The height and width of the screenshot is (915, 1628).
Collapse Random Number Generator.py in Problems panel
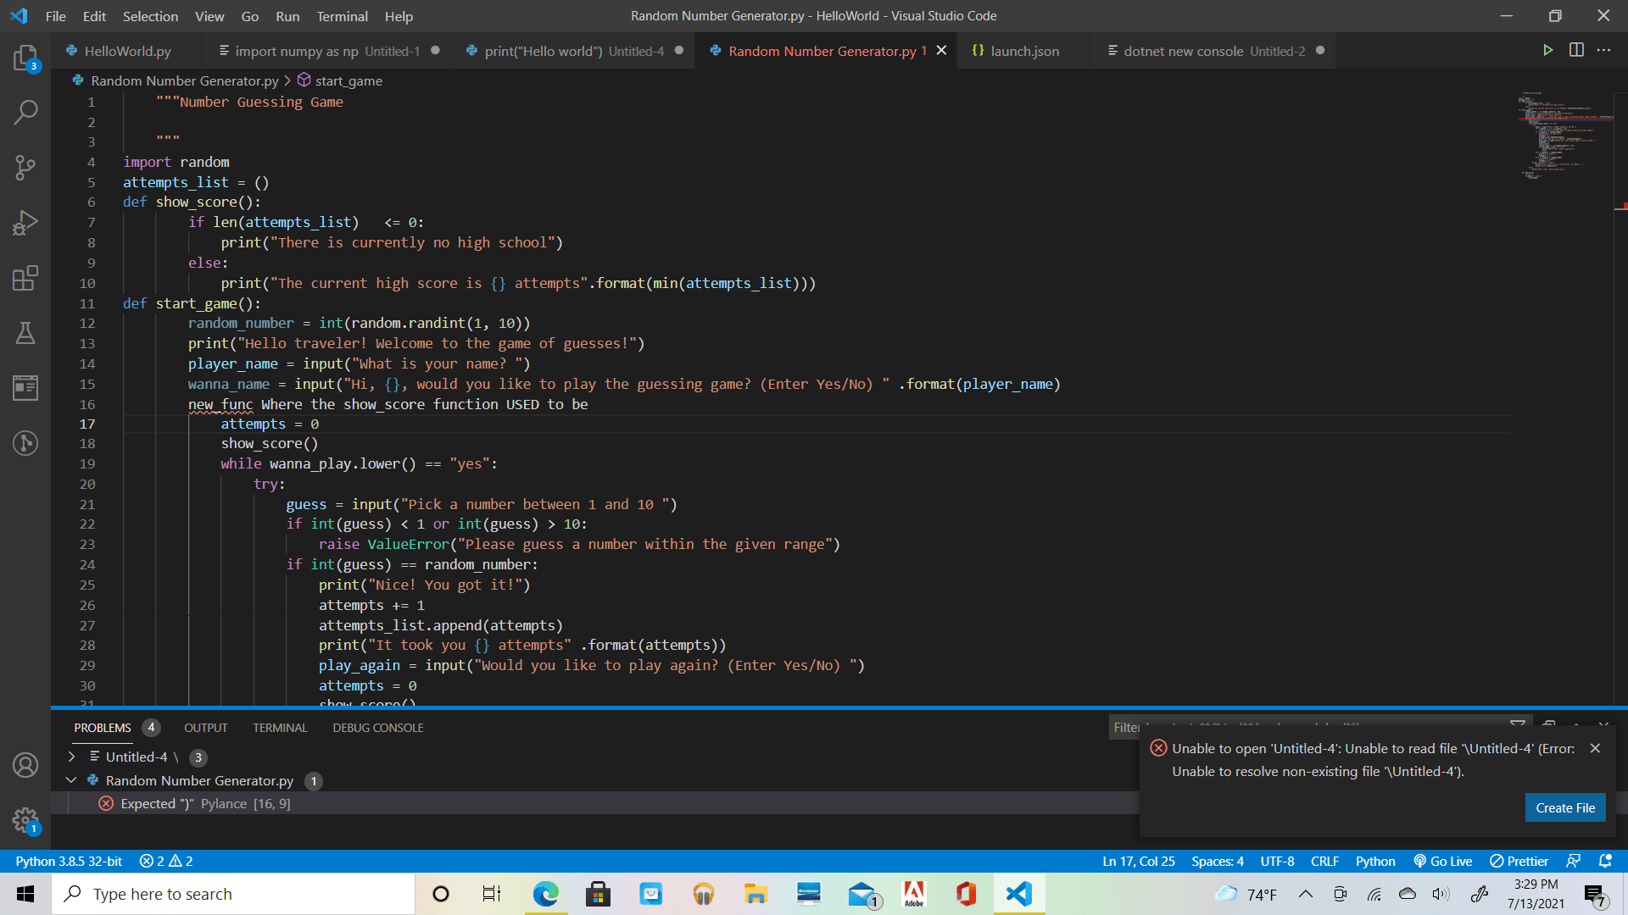71,780
